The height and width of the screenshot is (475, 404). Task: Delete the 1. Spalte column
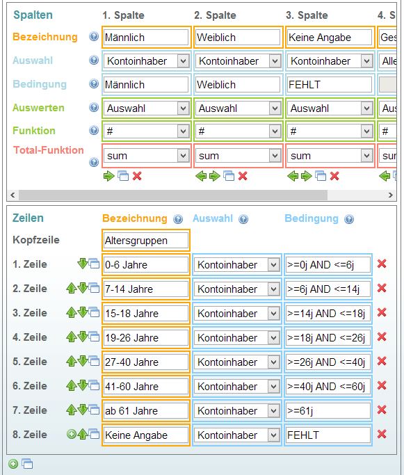137,176
